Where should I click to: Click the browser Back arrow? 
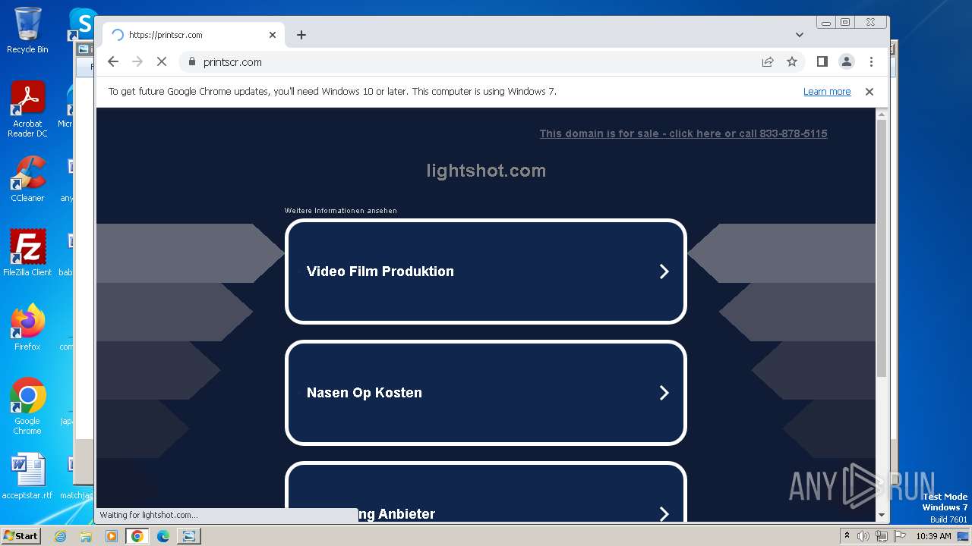pos(113,61)
